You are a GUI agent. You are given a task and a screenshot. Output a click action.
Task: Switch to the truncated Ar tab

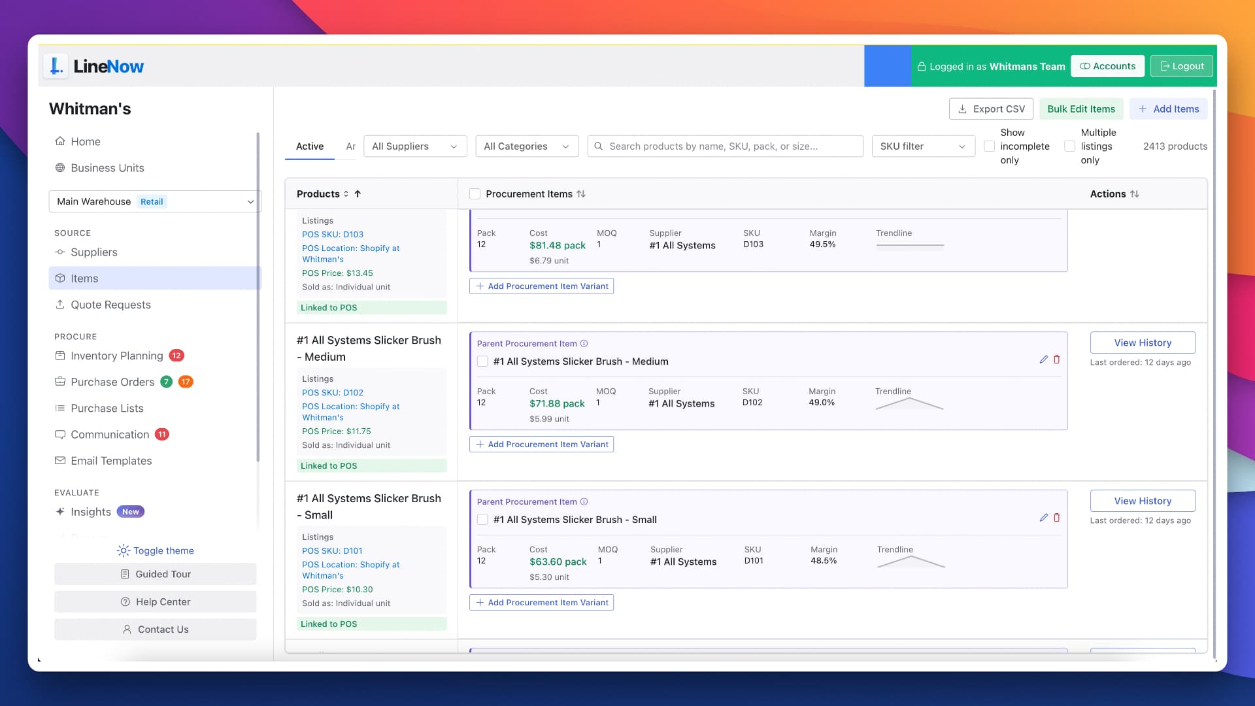(x=350, y=146)
